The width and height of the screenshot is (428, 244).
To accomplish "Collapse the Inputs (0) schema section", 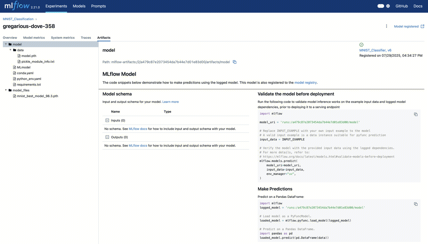I will point(107,120).
